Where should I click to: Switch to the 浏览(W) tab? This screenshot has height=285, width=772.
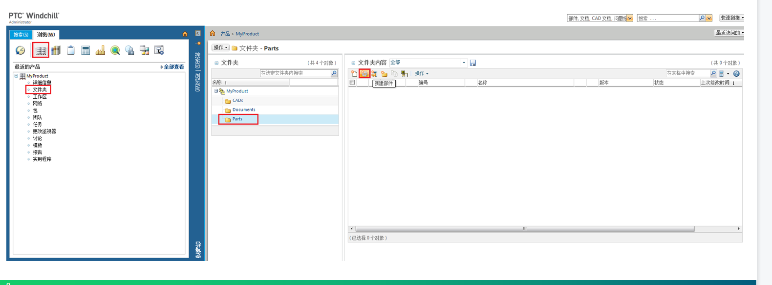(x=46, y=35)
